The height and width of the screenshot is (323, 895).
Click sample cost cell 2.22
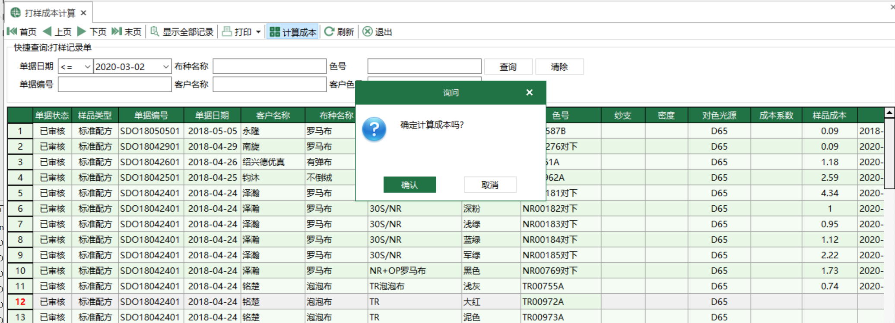829,255
